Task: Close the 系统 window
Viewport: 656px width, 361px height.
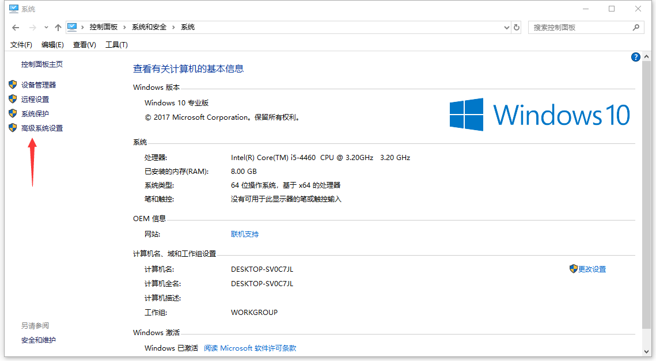Action: (x=638, y=9)
